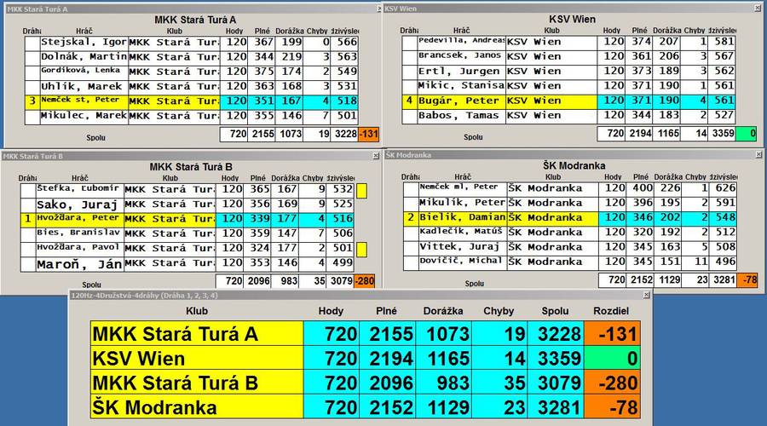Click player row Maroň, Ján
The height and width of the screenshot is (426, 767).
[x=79, y=264]
